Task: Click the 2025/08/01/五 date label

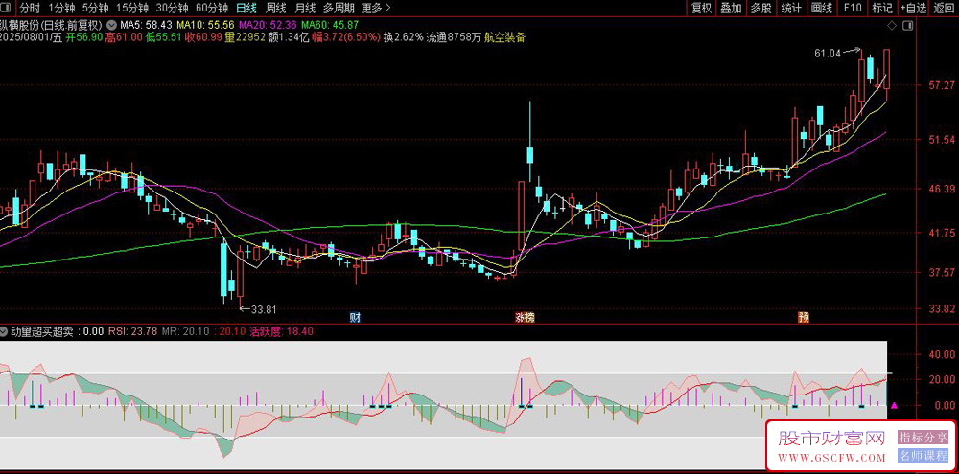Action: click(x=32, y=37)
